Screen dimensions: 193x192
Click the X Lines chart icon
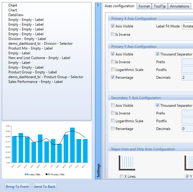pos(127,163)
